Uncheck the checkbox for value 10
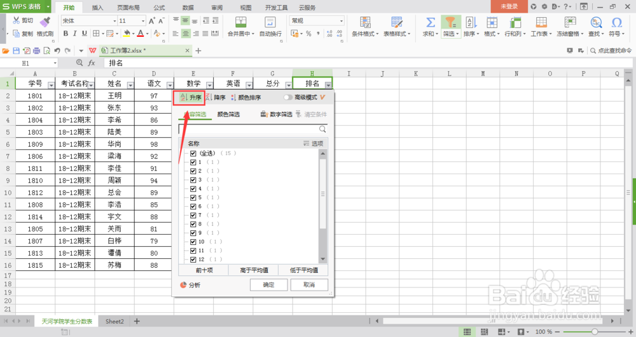The width and height of the screenshot is (636, 337). (193, 242)
